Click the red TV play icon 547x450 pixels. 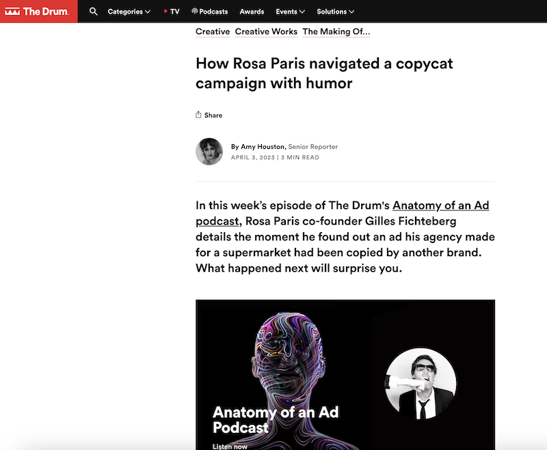tap(165, 11)
